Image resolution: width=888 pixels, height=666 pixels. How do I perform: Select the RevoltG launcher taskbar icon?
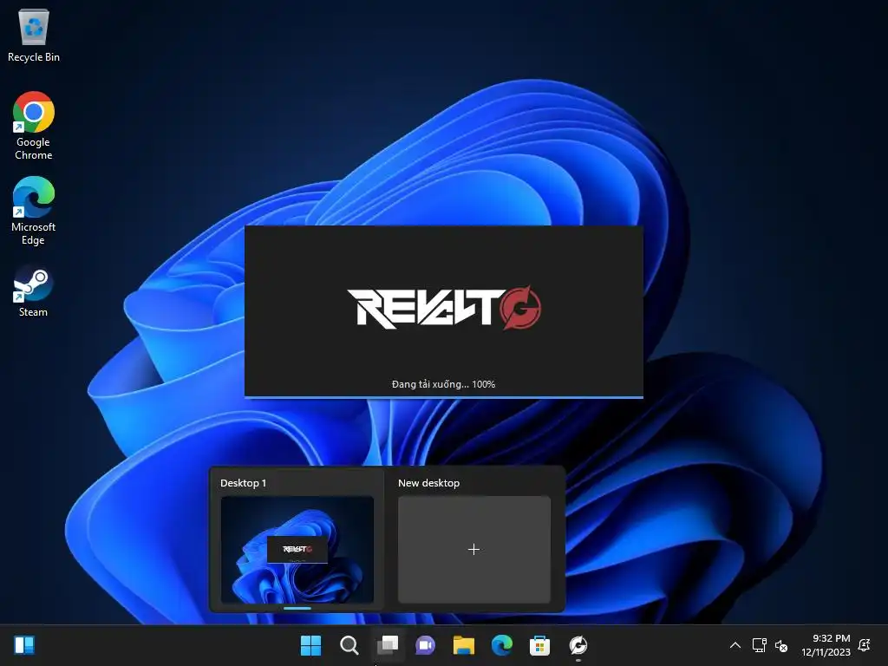click(578, 645)
